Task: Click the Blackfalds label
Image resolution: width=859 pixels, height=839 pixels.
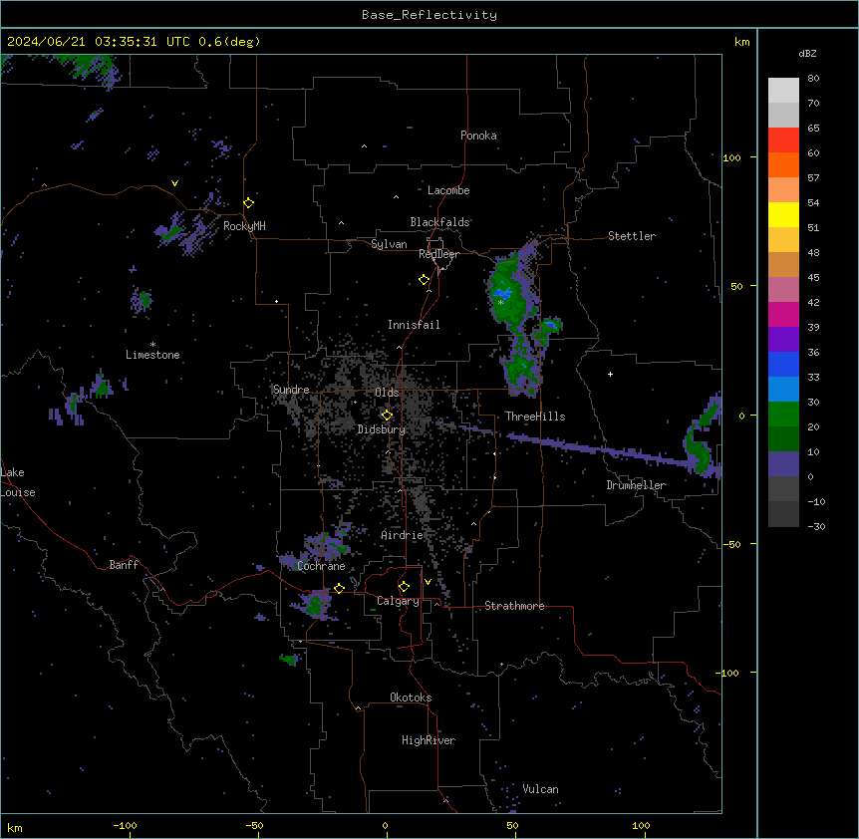Action: [x=439, y=222]
